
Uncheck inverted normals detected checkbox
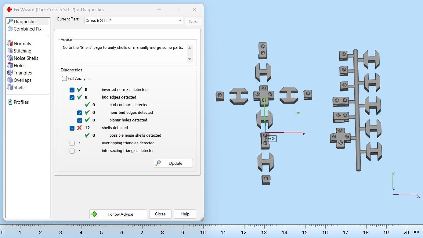[72, 90]
